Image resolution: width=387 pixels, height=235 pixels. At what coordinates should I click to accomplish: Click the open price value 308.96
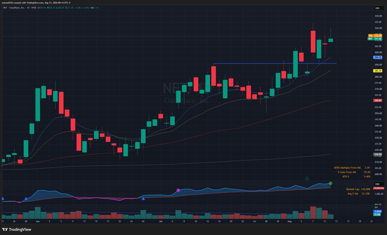pyautogui.click(x=42, y=8)
